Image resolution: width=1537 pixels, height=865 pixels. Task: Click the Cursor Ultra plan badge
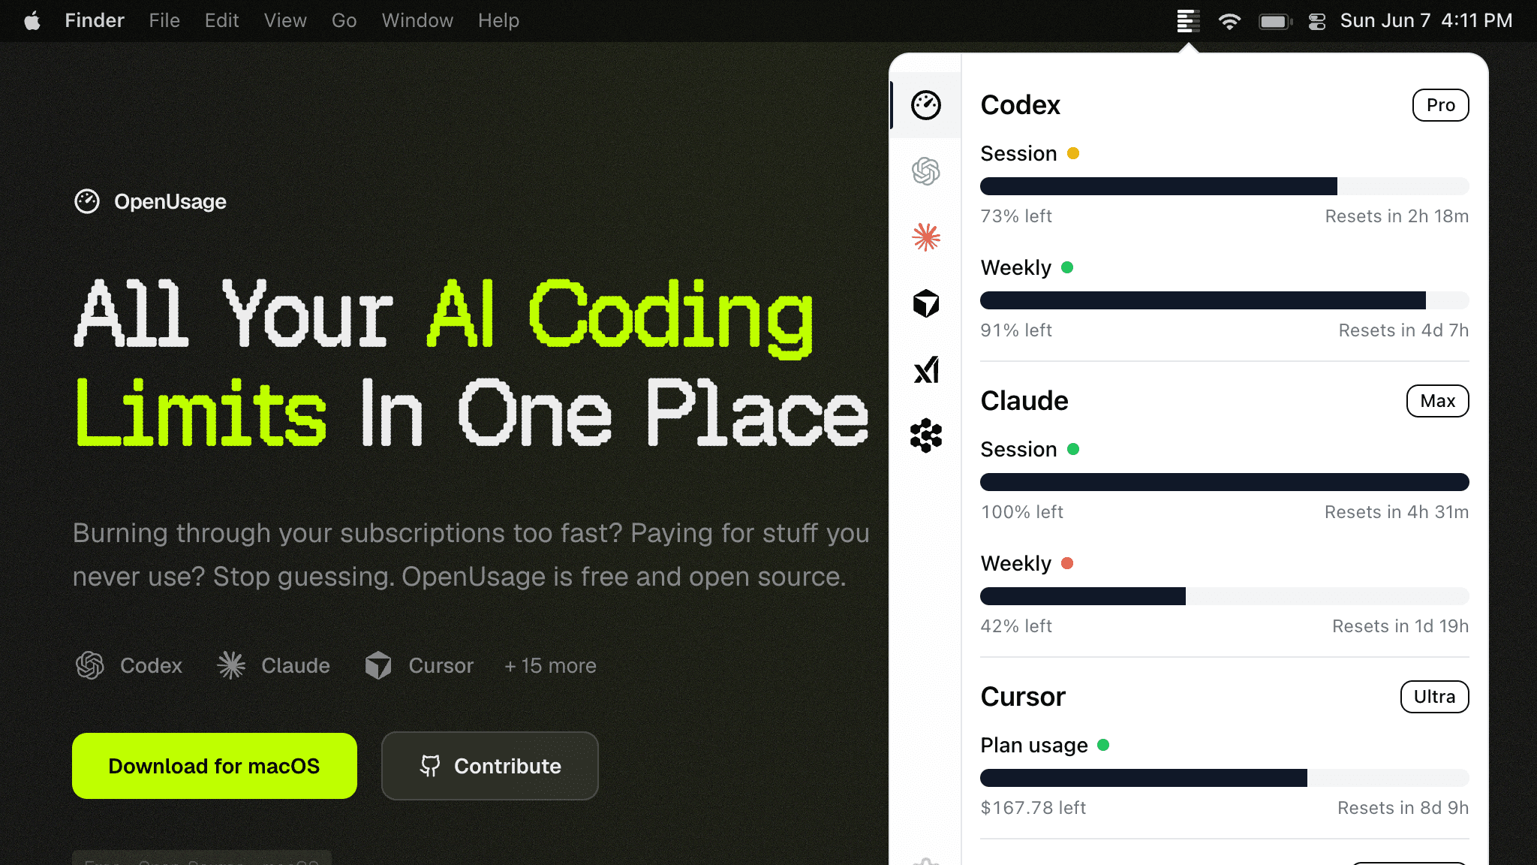tap(1434, 697)
